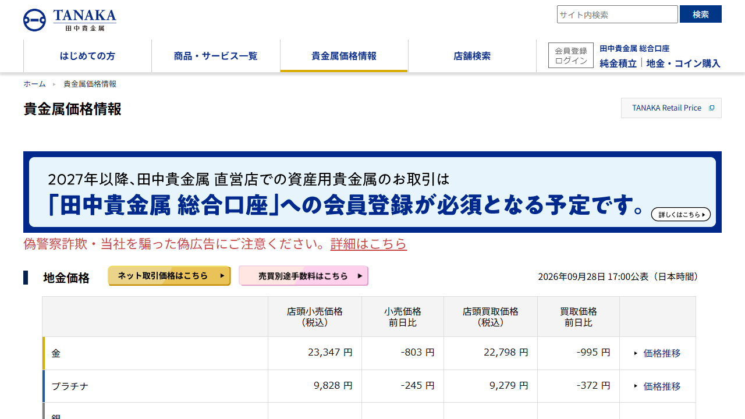Focus the サイト内検索 search field
This screenshot has width=745, height=419.
(x=618, y=15)
